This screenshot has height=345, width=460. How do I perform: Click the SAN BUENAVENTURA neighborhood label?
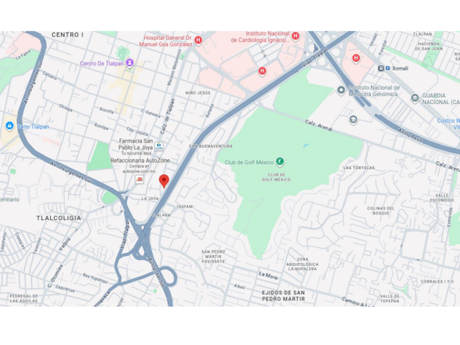point(211,146)
